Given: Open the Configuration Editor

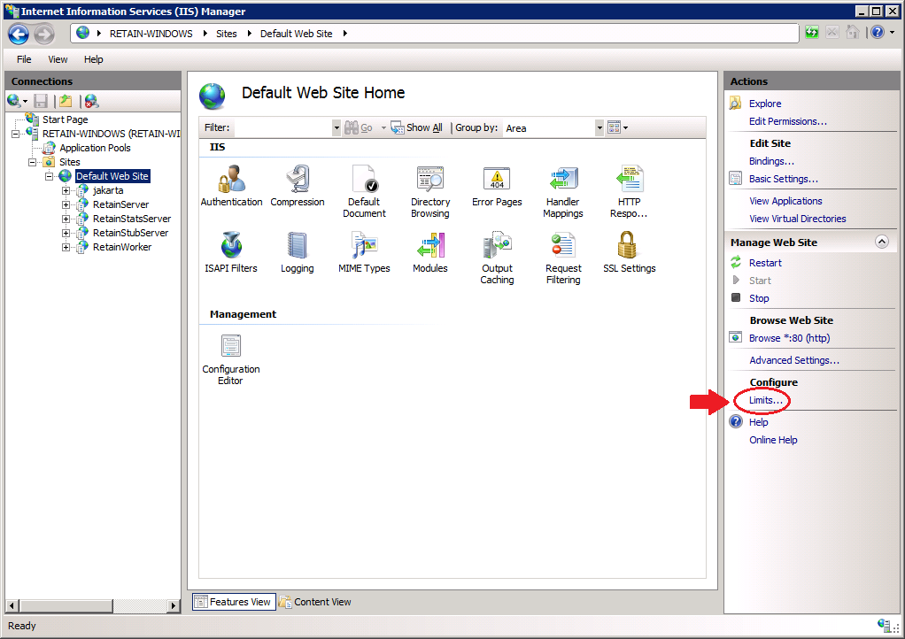Looking at the screenshot, I should point(231,359).
